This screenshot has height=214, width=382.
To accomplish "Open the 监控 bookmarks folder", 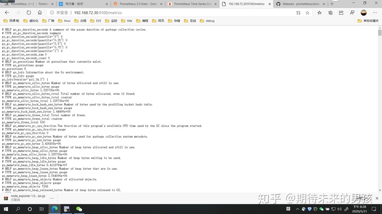I will pyautogui.click(x=111, y=21).
